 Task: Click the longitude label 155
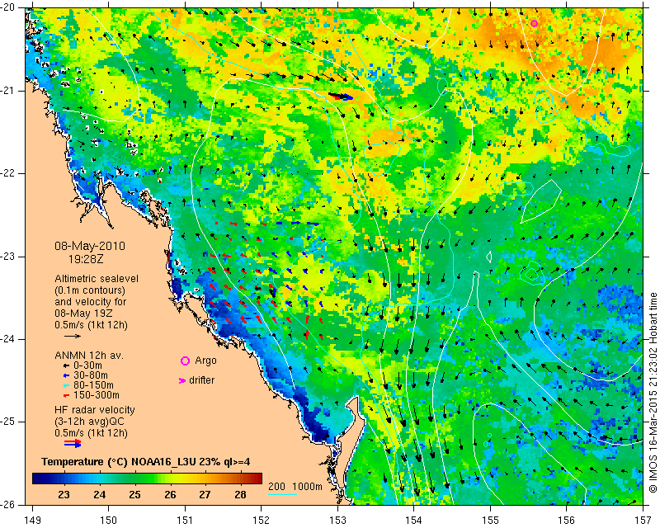pyautogui.click(x=490, y=521)
